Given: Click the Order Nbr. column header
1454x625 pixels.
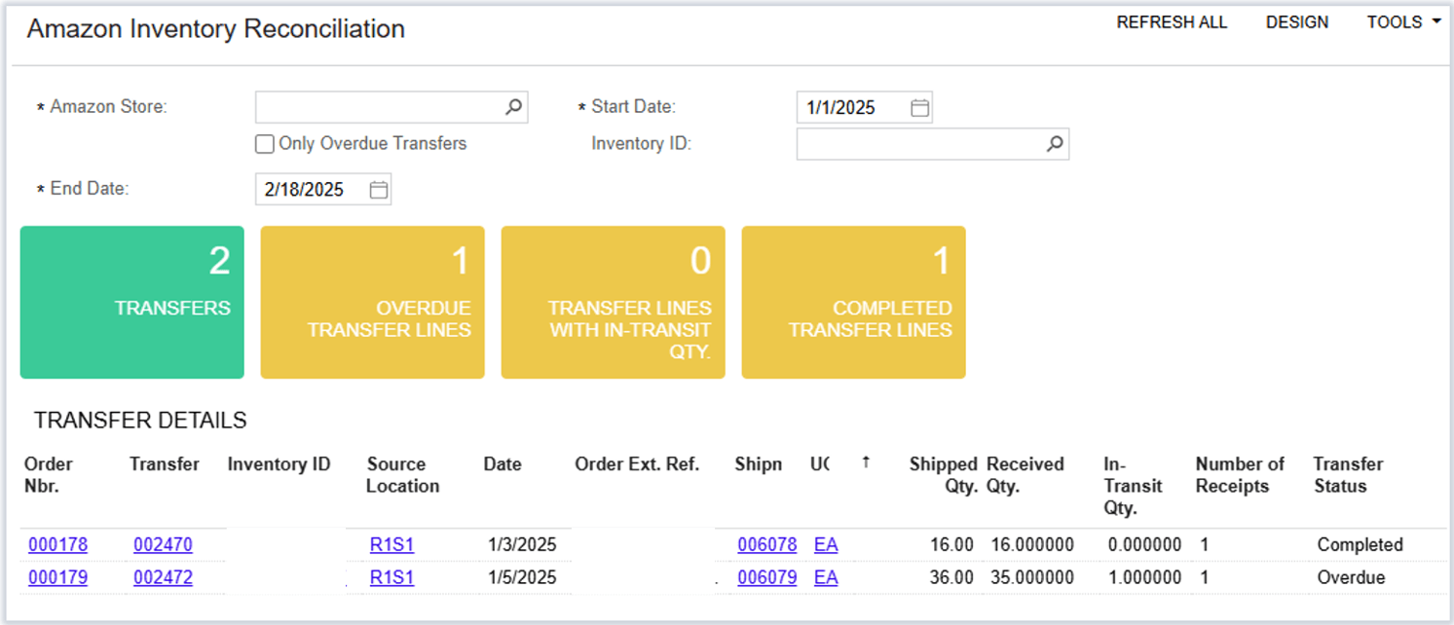Looking at the screenshot, I should point(49,475).
